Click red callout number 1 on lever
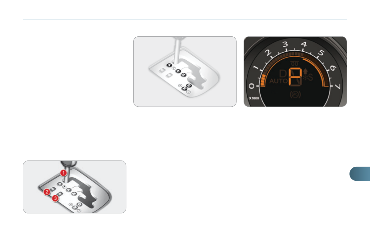Image resolution: width=370 pixels, height=247 pixels. [63, 173]
